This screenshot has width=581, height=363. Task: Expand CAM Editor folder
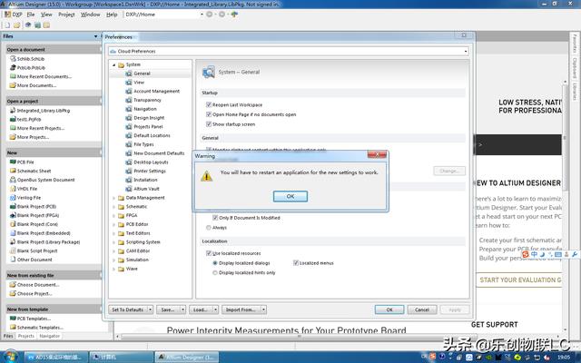(x=114, y=251)
